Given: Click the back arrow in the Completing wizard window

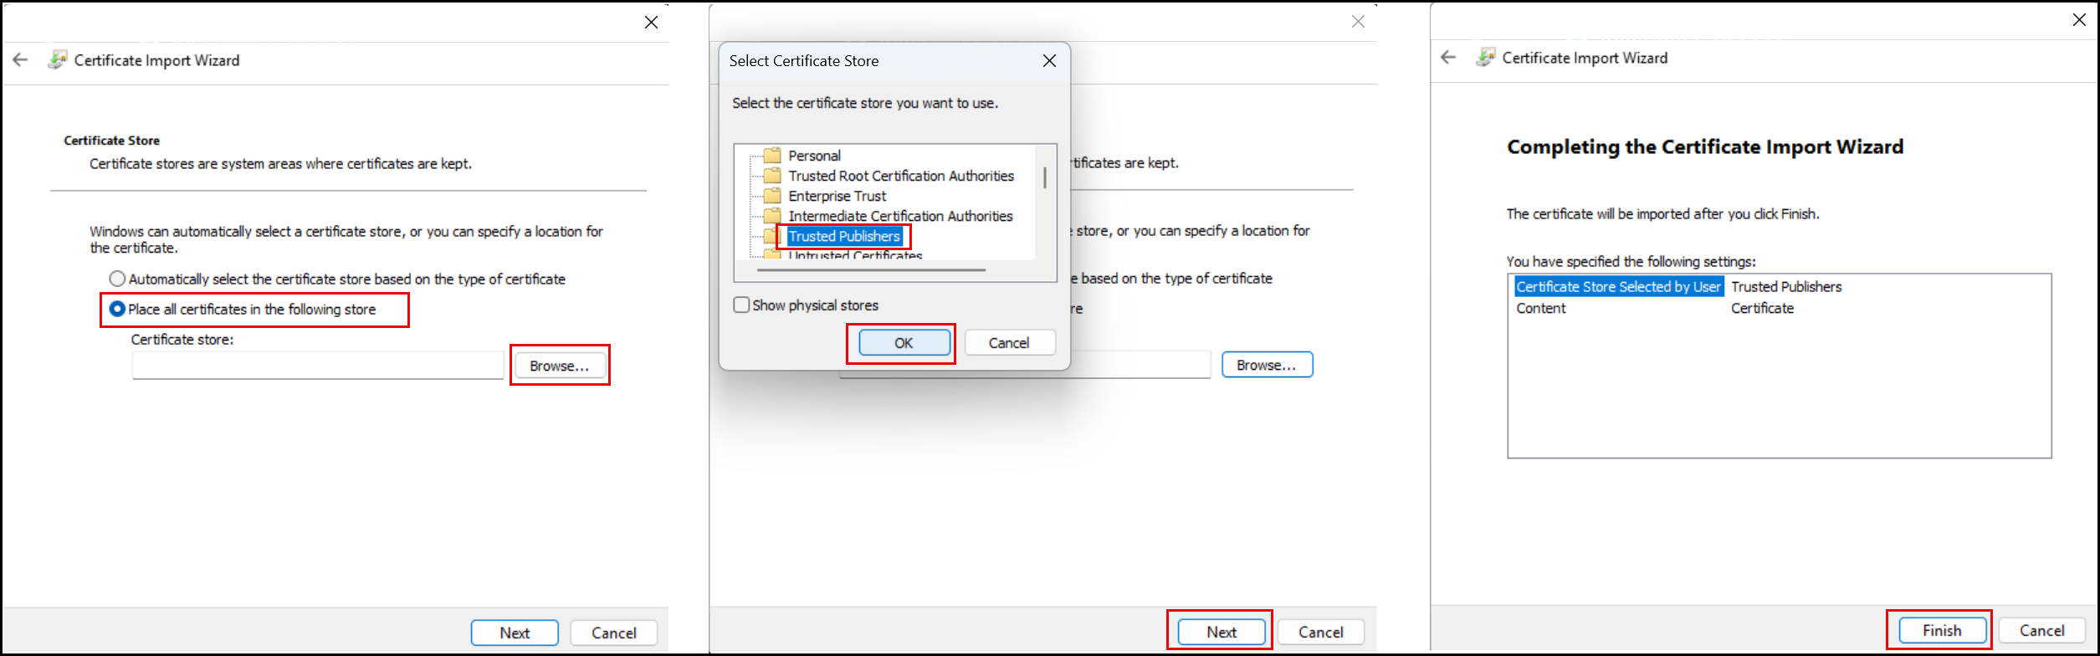Looking at the screenshot, I should 1448,58.
